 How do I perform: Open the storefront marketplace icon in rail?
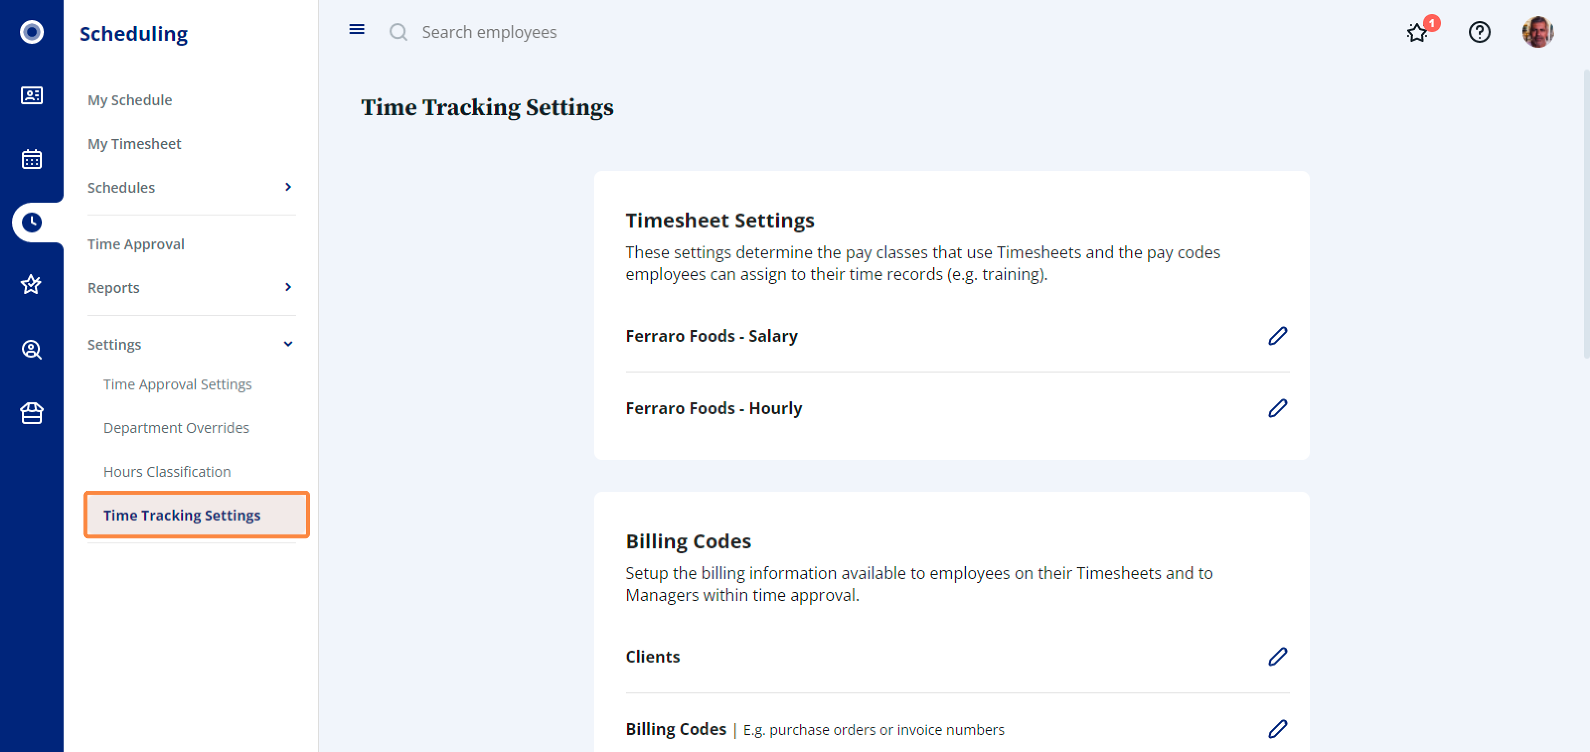pyautogui.click(x=31, y=413)
